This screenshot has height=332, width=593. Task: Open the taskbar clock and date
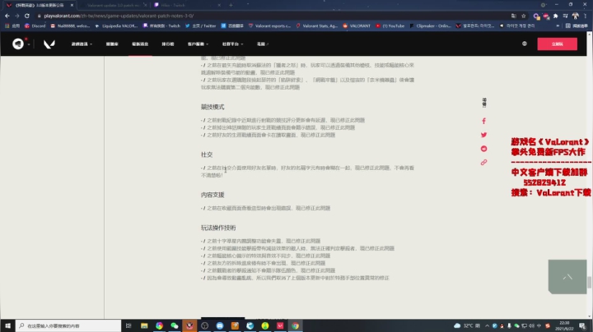coord(564,325)
